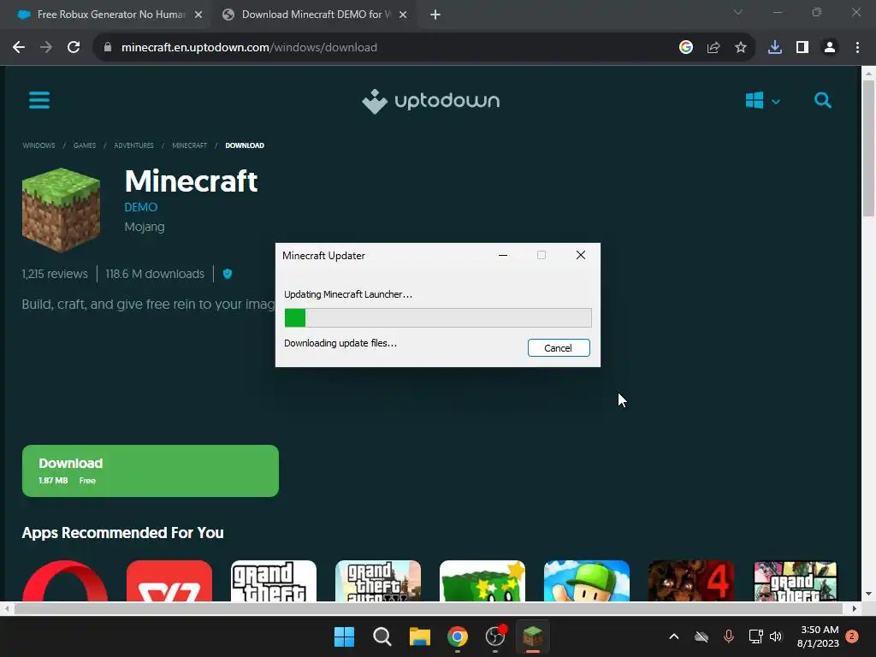This screenshot has width=876, height=657.
Task: Close the Minecraft Updater dialog
Action: pyautogui.click(x=581, y=255)
